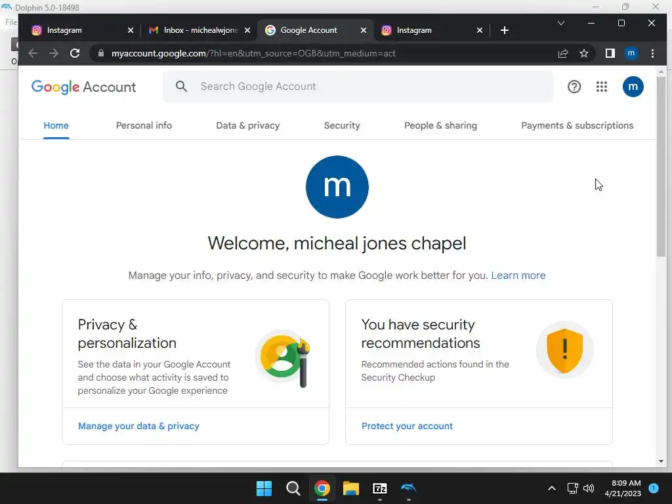Image resolution: width=672 pixels, height=504 pixels.
Task: Click the large profile picture circle
Action: click(337, 187)
